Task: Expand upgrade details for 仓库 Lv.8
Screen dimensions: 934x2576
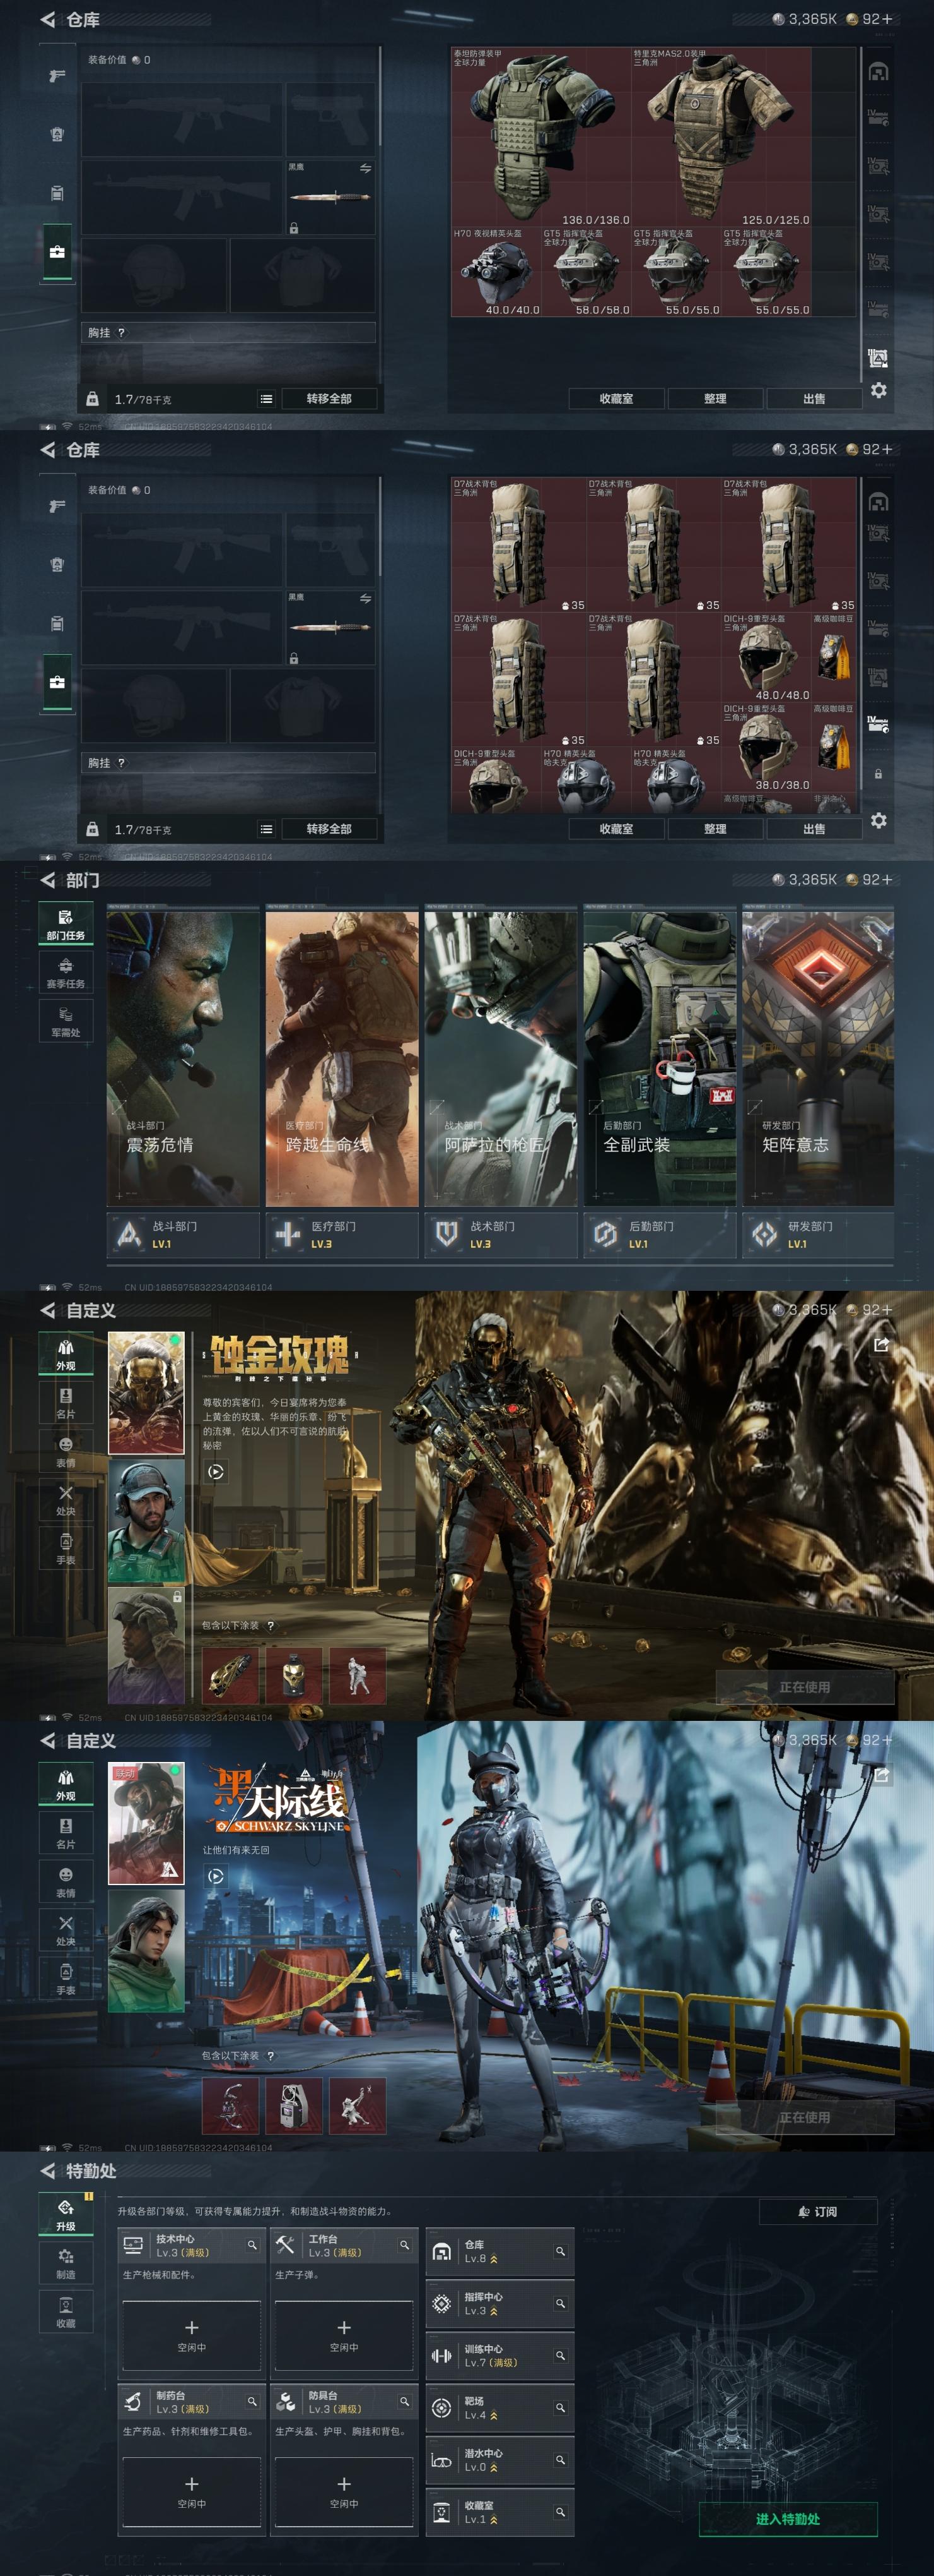Action: [499, 2251]
